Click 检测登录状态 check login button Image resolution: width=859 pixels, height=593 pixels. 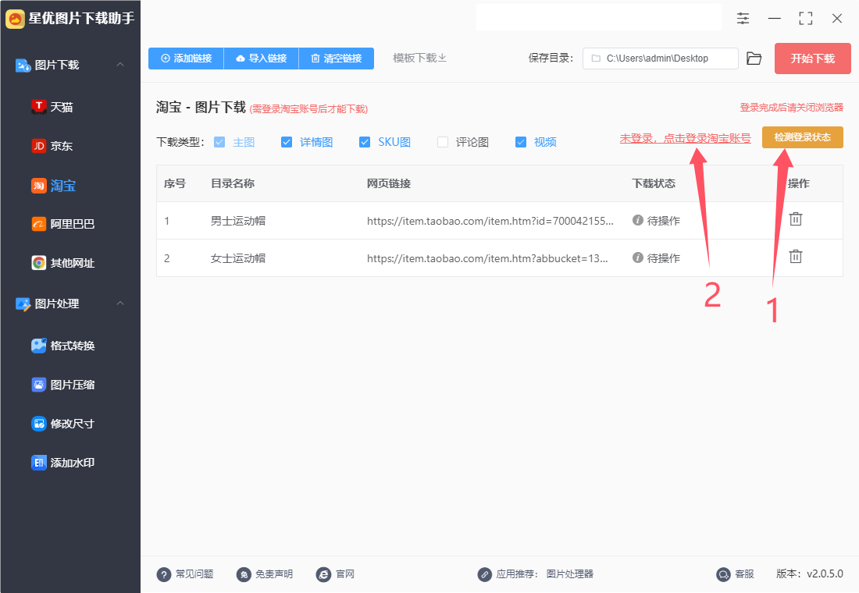coord(803,137)
